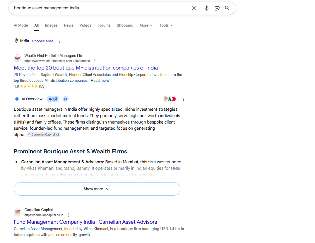Open location options three-dot menu
This screenshot has width=315, height=243.
[60, 41]
